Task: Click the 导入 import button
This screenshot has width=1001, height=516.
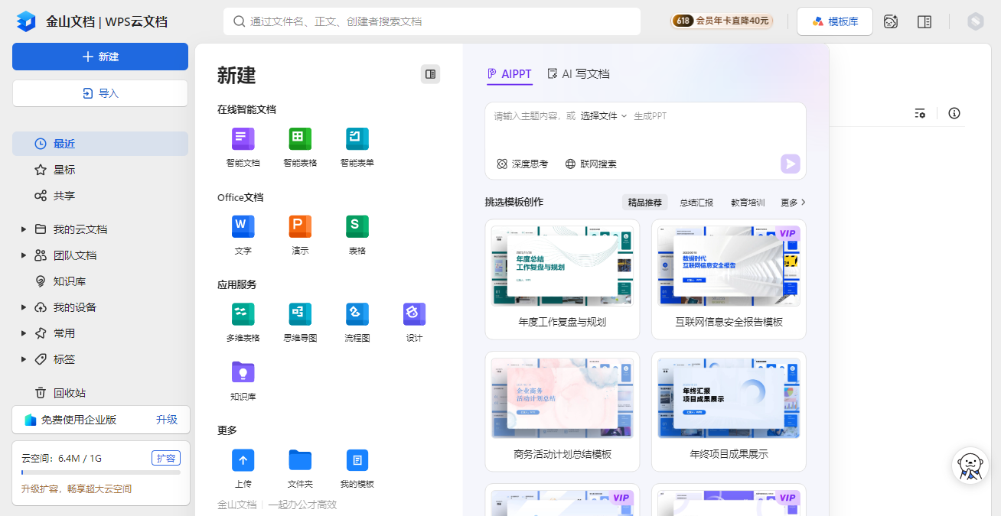Action: 100,93
